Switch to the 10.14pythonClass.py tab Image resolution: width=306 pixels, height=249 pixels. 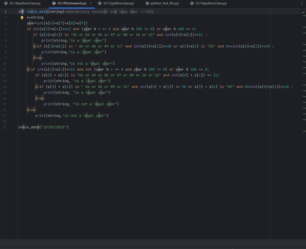coord(22,3)
